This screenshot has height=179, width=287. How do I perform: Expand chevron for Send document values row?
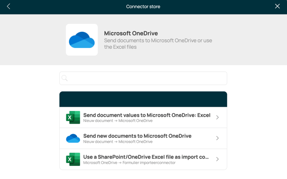[217, 118]
